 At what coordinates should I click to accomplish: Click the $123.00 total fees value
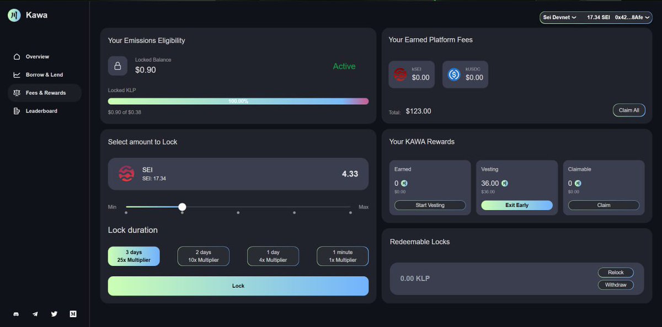coord(418,111)
